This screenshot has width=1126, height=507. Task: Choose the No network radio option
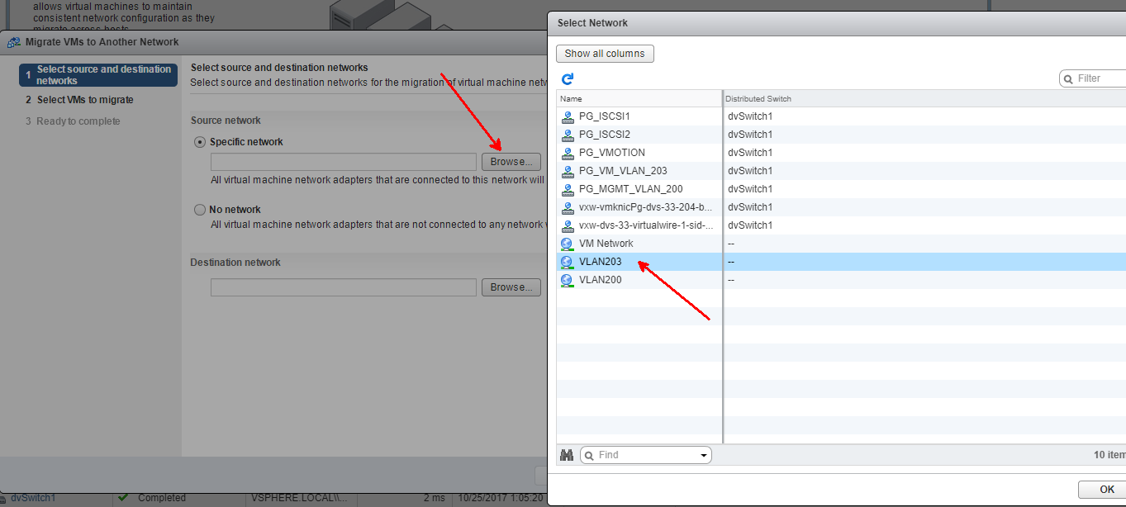point(199,210)
